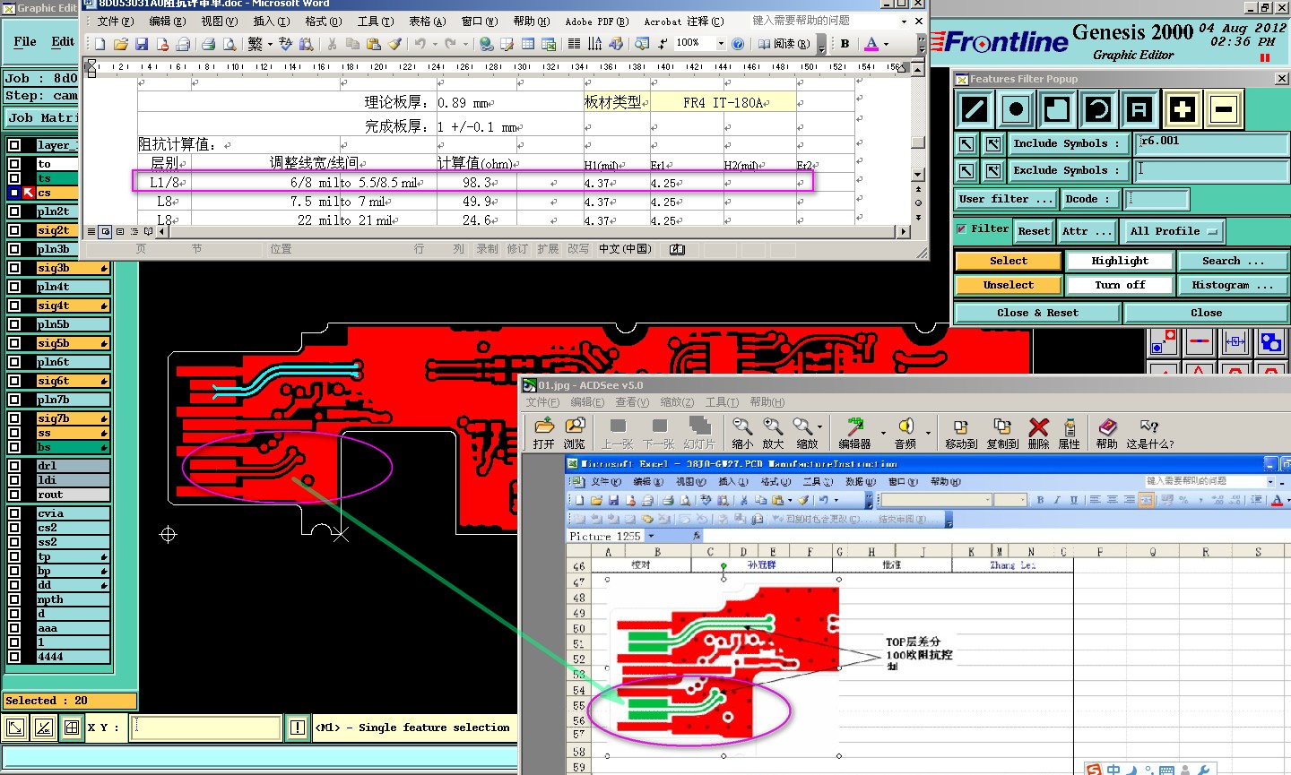1291x775 pixels.
Task: Open the Word zoom 100% dropdown
Action: [x=721, y=43]
